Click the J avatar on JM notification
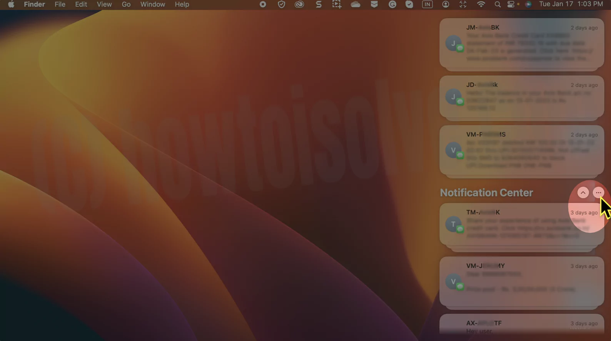Screen dimensions: 611x341 click(454, 43)
